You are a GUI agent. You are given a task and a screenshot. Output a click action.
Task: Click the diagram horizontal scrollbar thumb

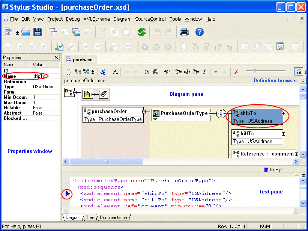click(x=106, y=161)
